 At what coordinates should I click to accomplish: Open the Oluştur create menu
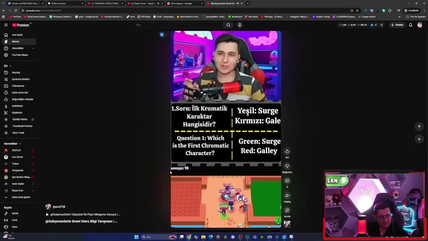pyautogui.click(x=397, y=25)
